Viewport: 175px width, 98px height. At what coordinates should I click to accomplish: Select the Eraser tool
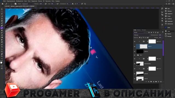pyautogui.click(x=2, y=35)
